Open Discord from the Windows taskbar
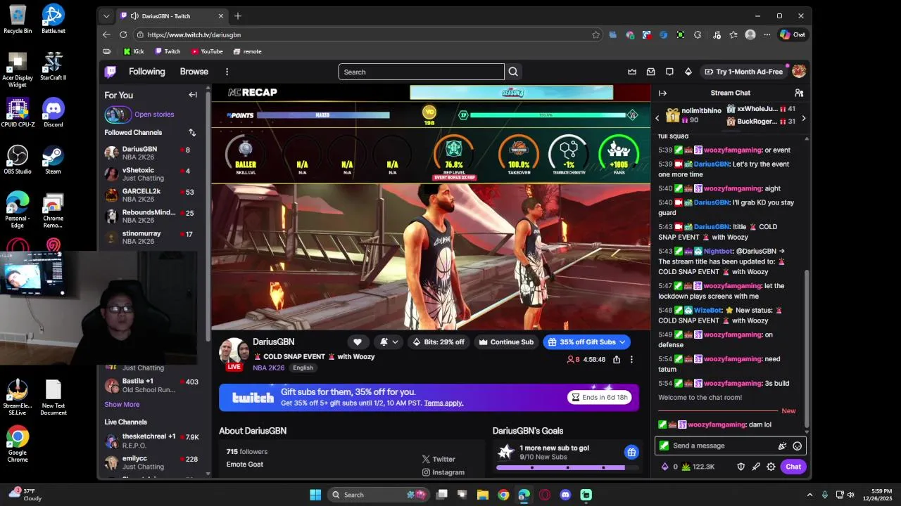Screen dimensions: 901x506 point(565,495)
